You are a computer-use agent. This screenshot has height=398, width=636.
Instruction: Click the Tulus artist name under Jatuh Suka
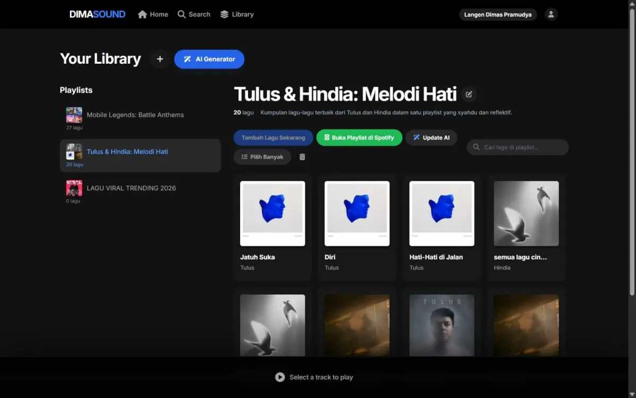point(248,267)
